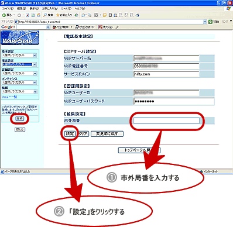
Task: Click the 閉じる (close) button in sidebar
Action: click(x=20, y=129)
